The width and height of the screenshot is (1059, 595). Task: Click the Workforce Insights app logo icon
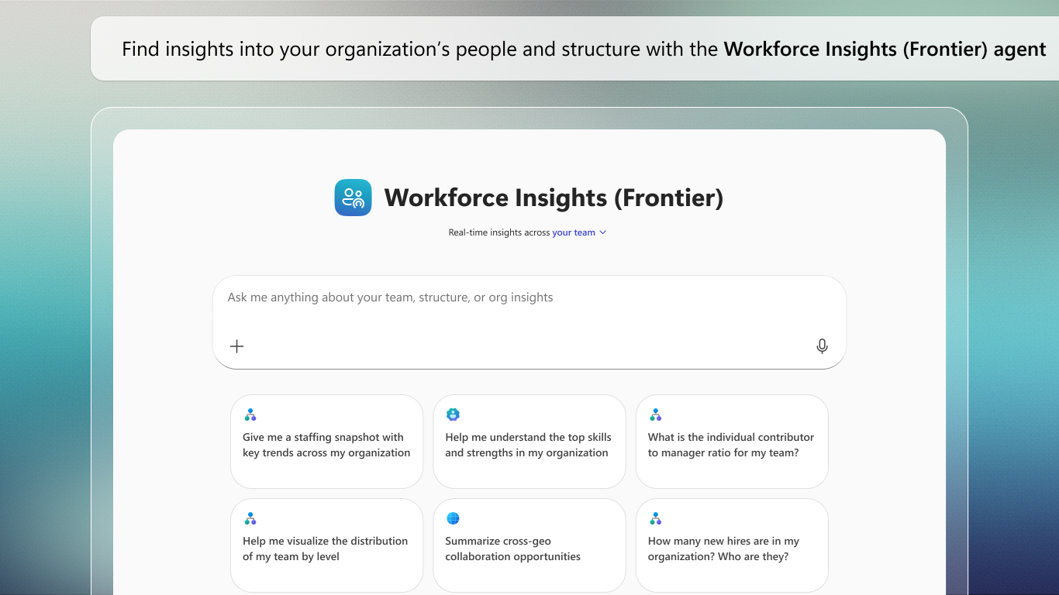tap(353, 198)
